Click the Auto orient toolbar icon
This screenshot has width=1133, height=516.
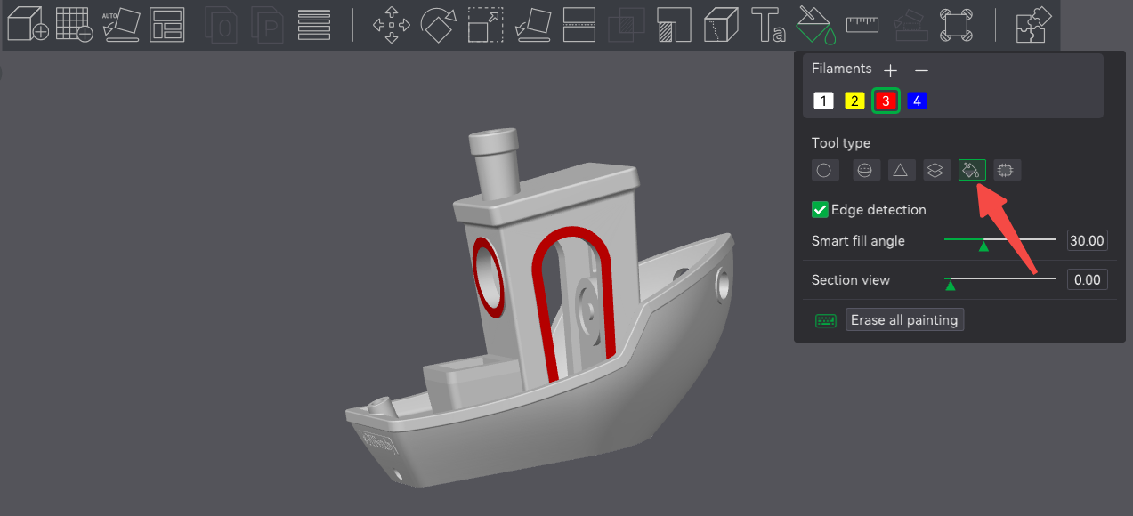click(x=120, y=24)
